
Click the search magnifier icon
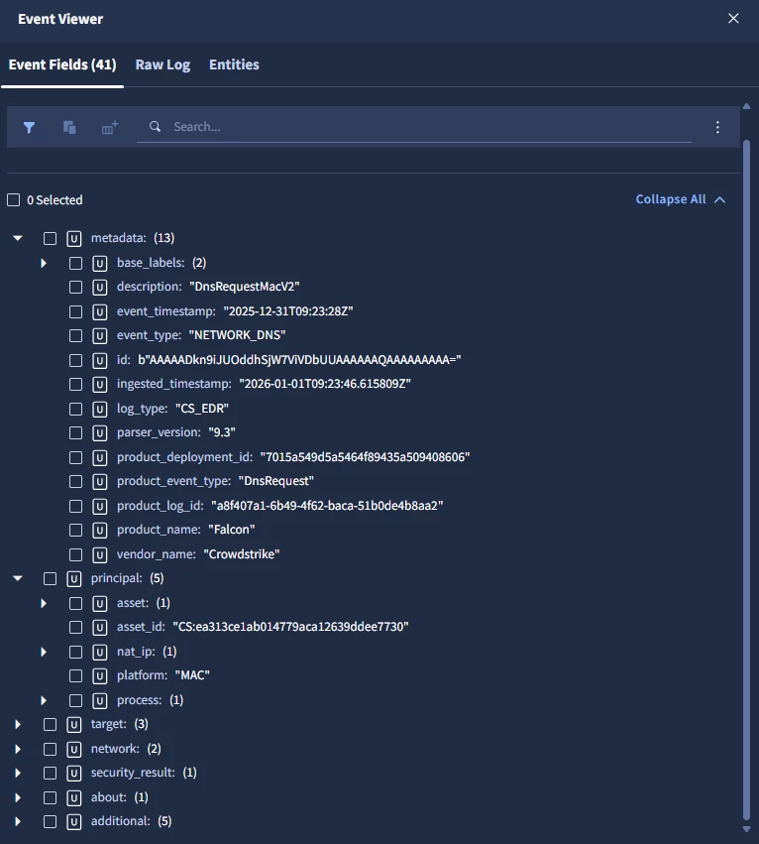[x=155, y=127]
